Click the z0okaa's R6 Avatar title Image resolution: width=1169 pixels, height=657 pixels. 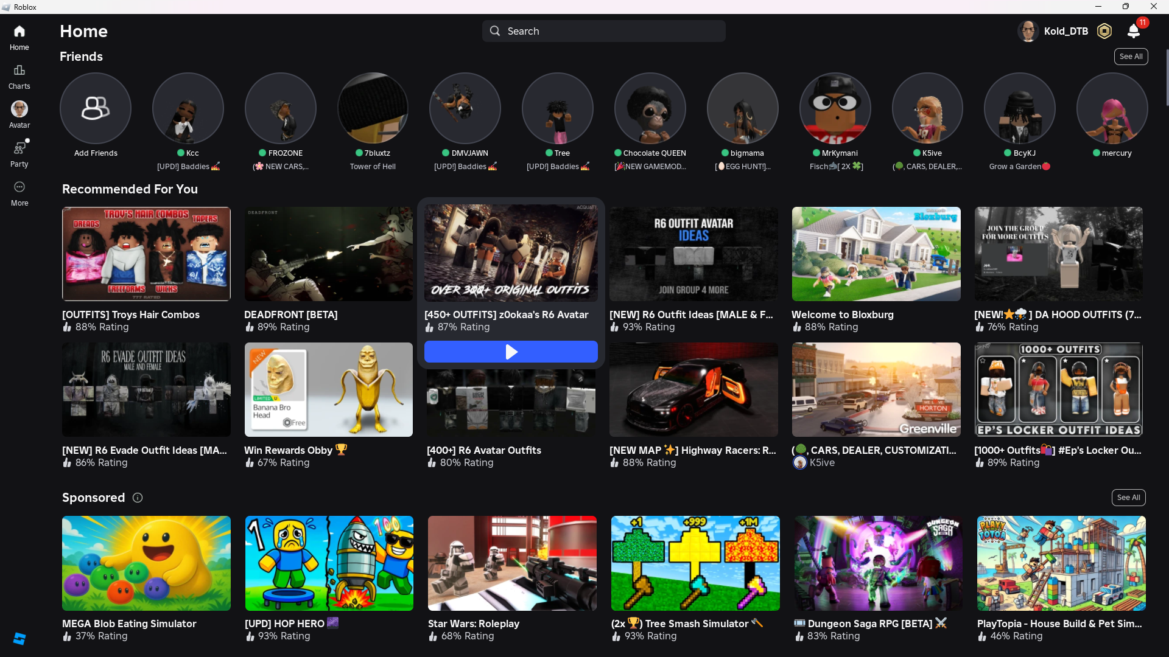click(x=507, y=315)
